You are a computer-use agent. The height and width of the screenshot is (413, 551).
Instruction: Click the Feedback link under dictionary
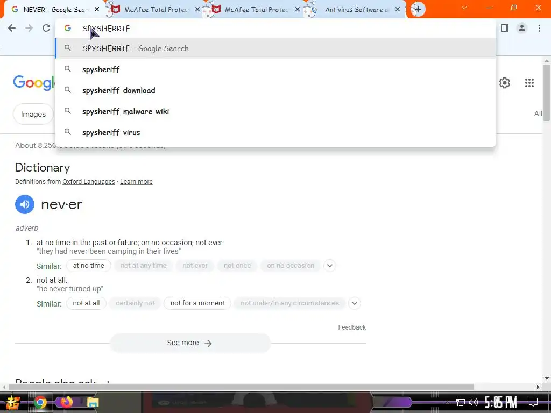(352, 327)
